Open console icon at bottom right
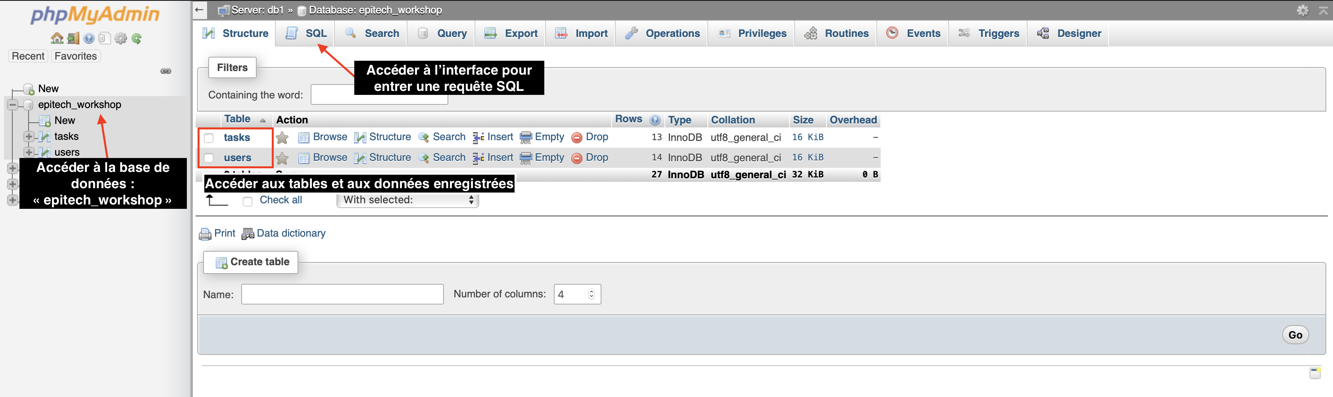 [x=1315, y=373]
